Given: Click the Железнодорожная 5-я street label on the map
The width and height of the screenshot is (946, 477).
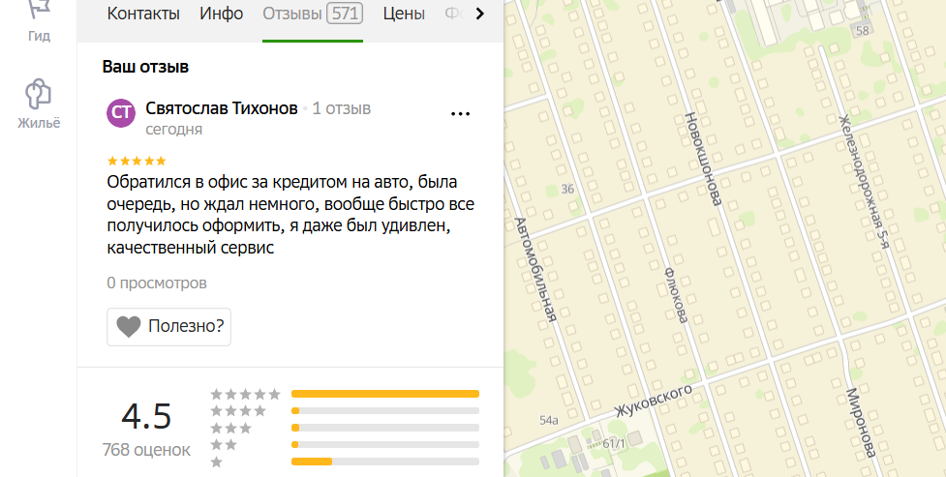Looking at the screenshot, I should click(866, 181).
